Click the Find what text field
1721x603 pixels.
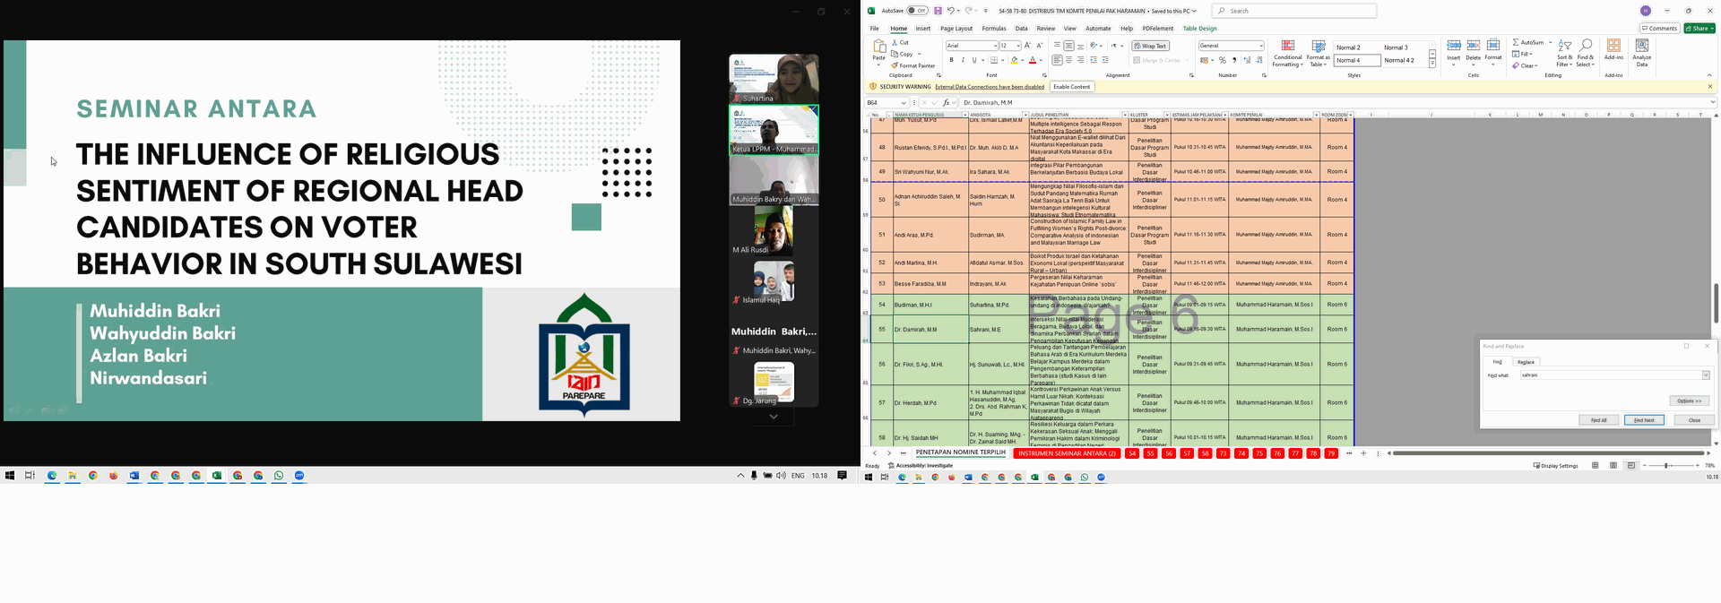(x=1609, y=375)
